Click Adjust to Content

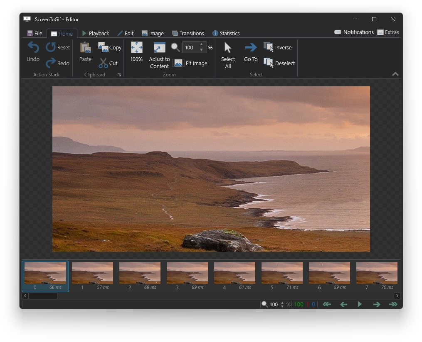tap(159, 55)
